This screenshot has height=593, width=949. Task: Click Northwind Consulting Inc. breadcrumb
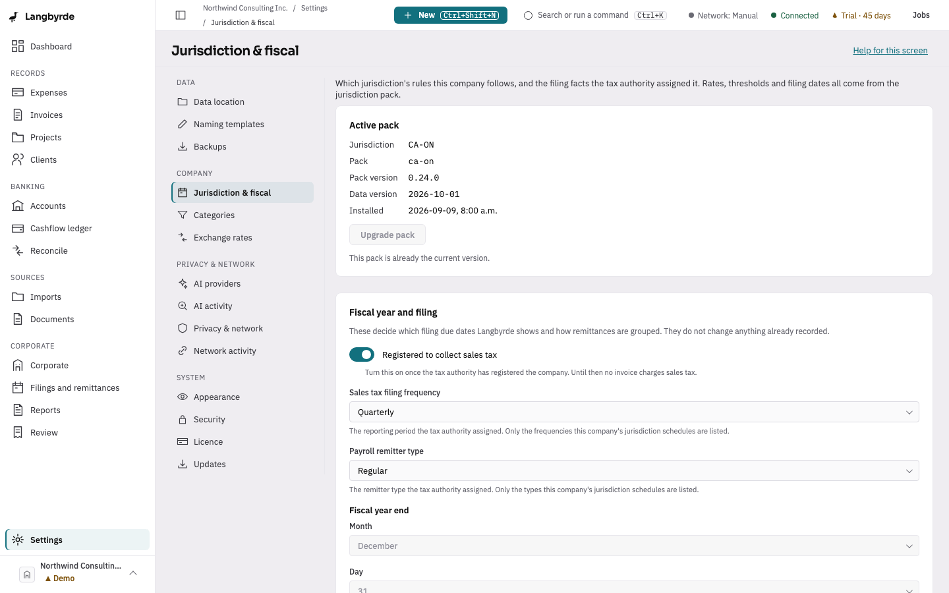point(245,8)
